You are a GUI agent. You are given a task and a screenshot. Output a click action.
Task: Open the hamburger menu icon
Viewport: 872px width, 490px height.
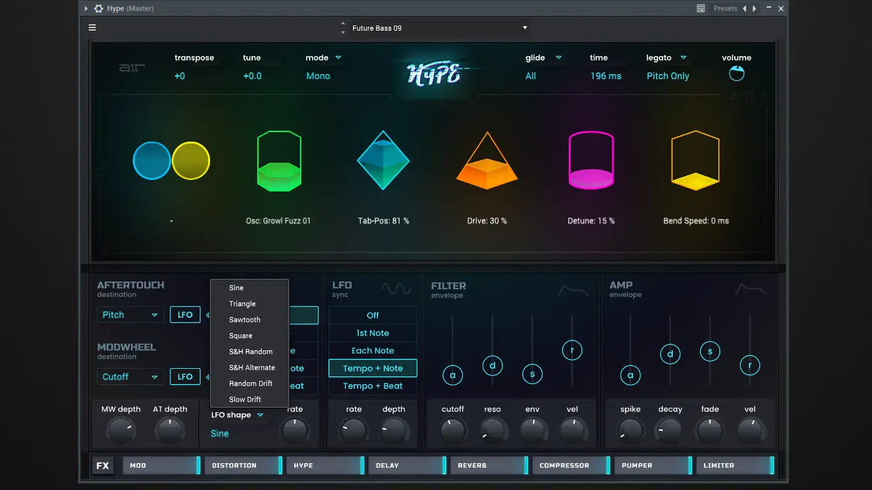coord(93,27)
